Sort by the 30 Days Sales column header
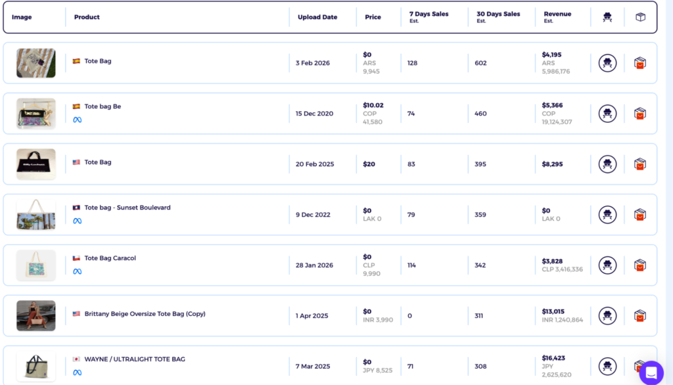This screenshot has height=385, width=673. click(498, 16)
